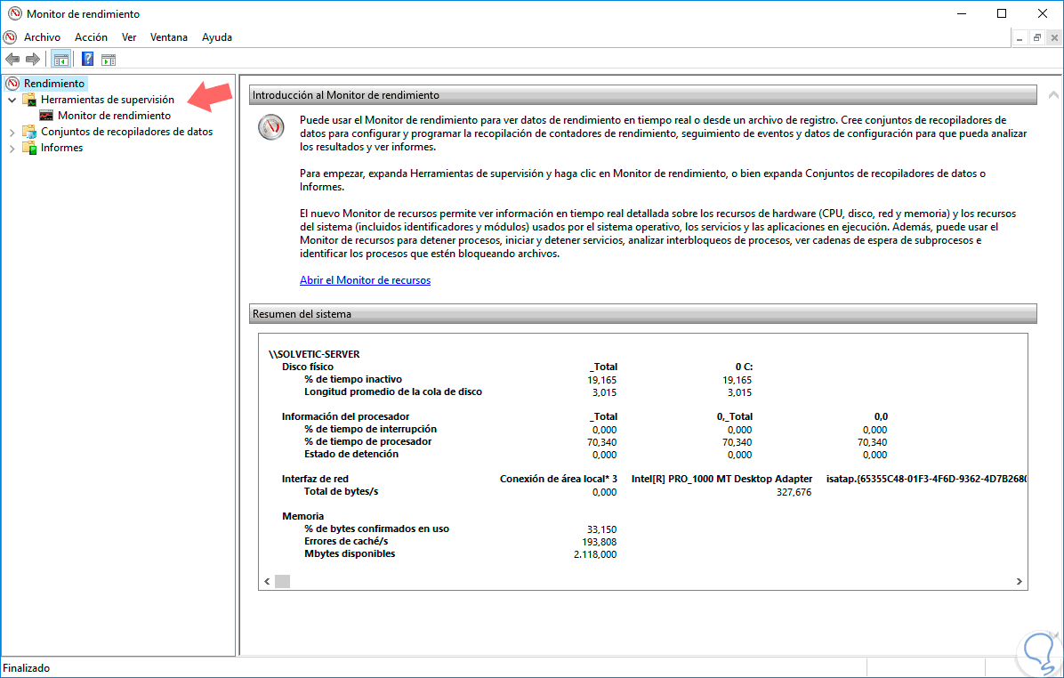Screen dimensions: 1064x678
Task: Click the Informes green folder icon
Action: pyautogui.click(x=29, y=148)
